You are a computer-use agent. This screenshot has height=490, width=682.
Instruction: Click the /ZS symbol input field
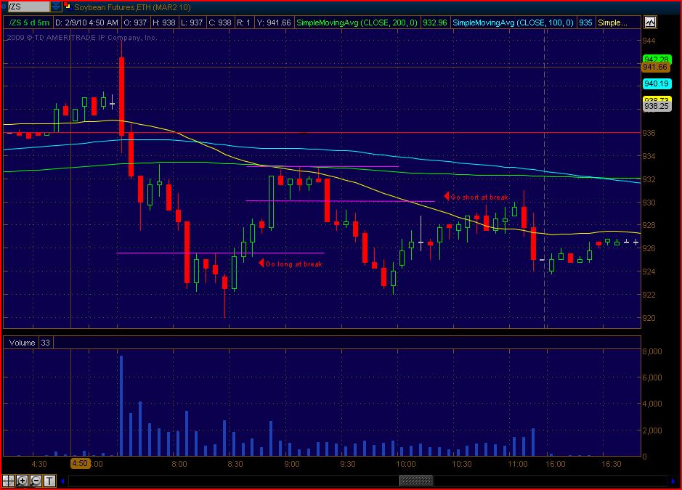point(29,7)
